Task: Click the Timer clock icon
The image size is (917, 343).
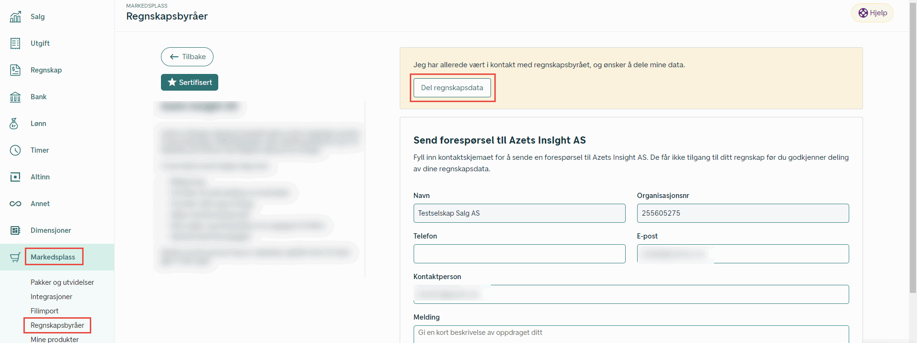Action: [x=15, y=150]
